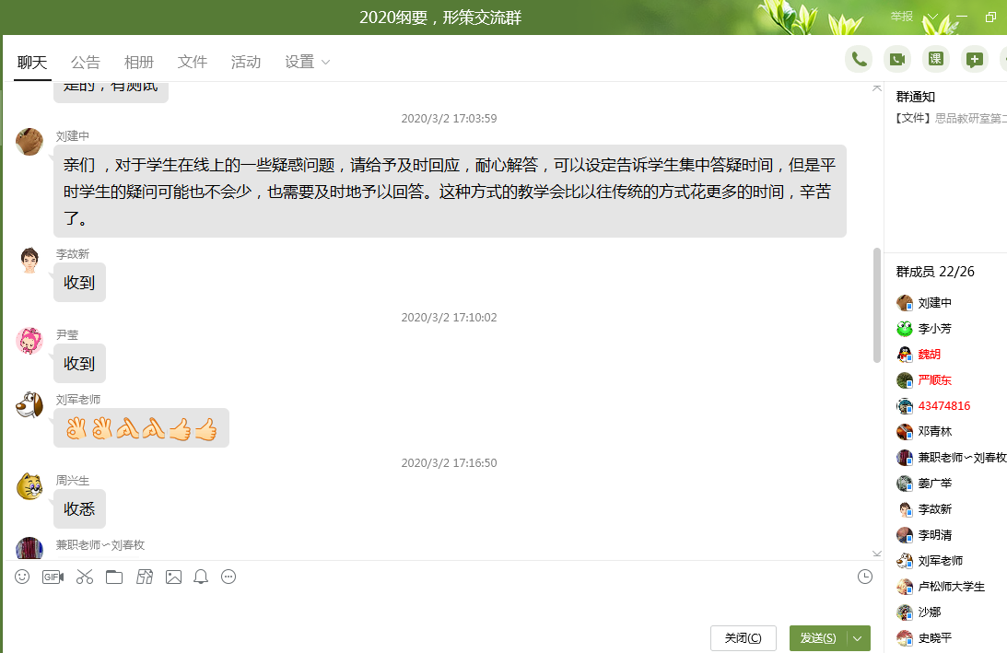
Task: Select the scissors screenshot tool
Action: point(85,577)
